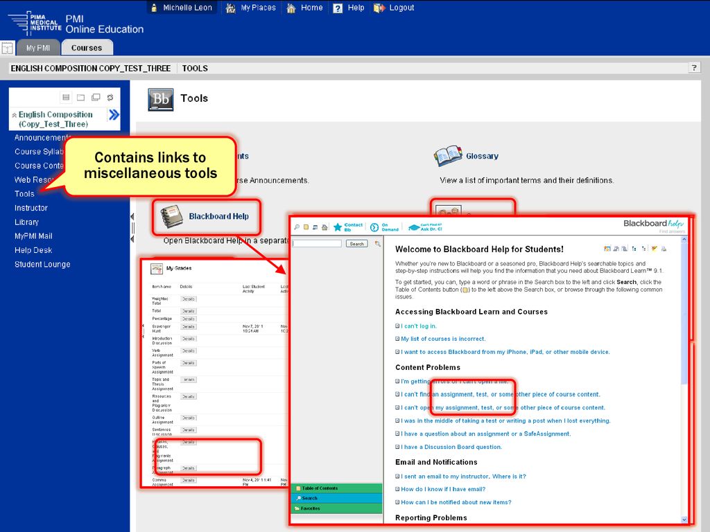Open Library in the course menu

(x=27, y=222)
